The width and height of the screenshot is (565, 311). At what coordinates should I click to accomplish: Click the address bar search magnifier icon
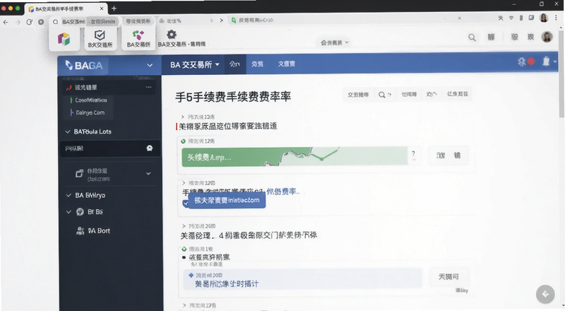pos(56,22)
